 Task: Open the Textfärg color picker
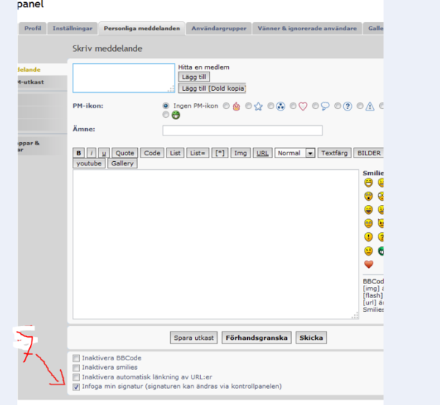(x=334, y=153)
